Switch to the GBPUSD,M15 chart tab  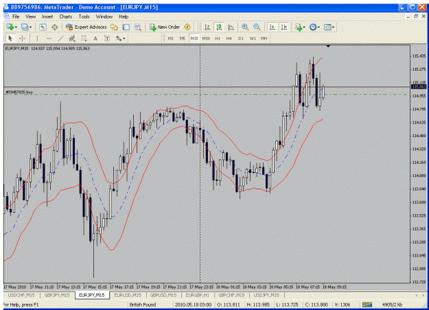(x=163, y=295)
